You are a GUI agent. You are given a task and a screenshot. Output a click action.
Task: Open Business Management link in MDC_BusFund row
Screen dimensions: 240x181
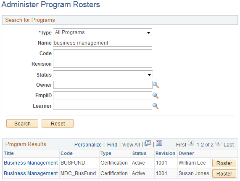point(31,173)
